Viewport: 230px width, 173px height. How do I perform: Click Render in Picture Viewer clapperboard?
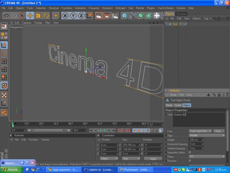click(107, 15)
